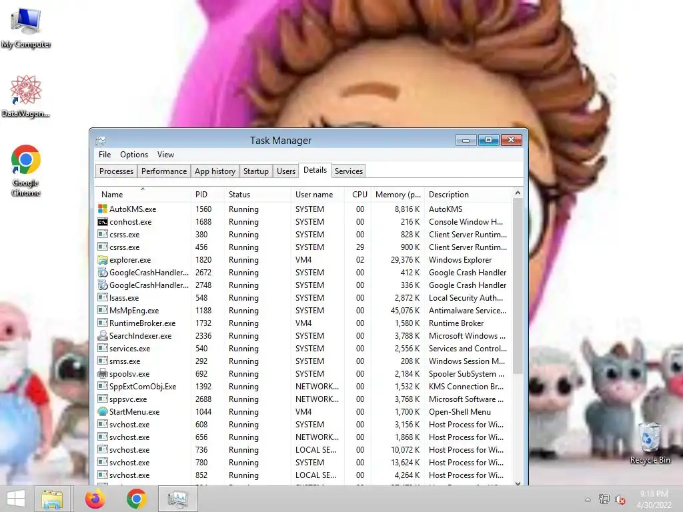Open the Recycle Bin on desktop
The height and width of the screenshot is (512, 683).
click(x=650, y=443)
